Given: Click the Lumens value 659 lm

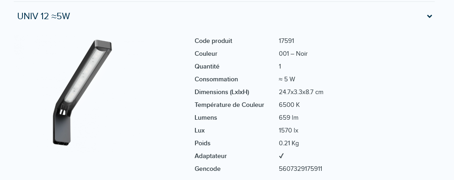Looking at the screenshot, I should 288,117.
